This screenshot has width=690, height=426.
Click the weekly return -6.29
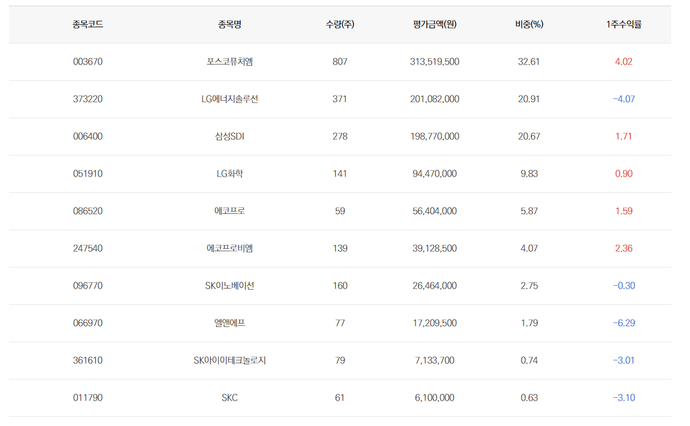[x=624, y=323]
